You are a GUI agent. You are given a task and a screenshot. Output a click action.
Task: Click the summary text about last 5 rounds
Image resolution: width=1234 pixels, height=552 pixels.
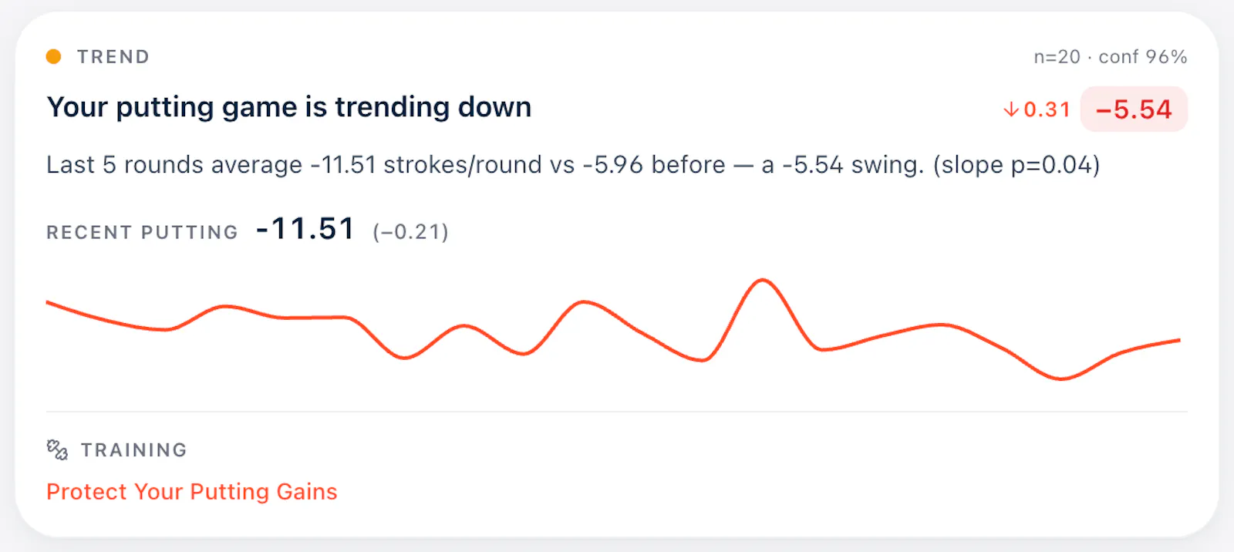pos(573,165)
